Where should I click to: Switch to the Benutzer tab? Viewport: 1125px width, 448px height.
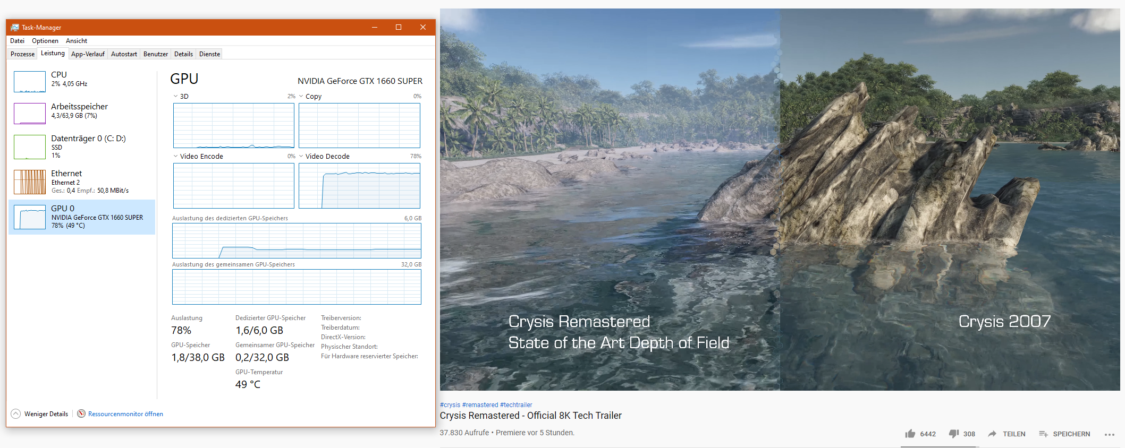click(156, 54)
